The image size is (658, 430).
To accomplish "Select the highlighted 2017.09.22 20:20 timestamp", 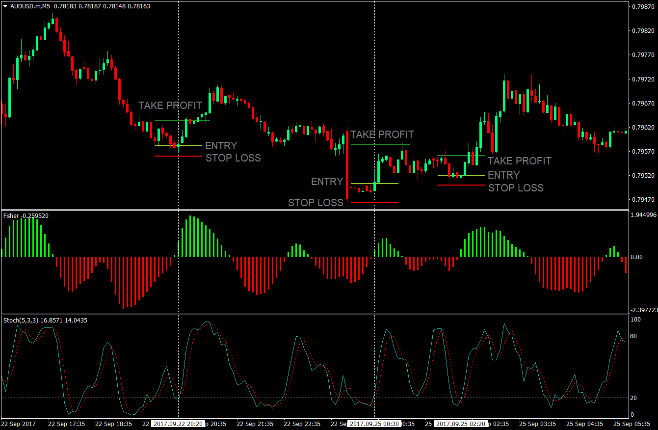I will (178, 424).
